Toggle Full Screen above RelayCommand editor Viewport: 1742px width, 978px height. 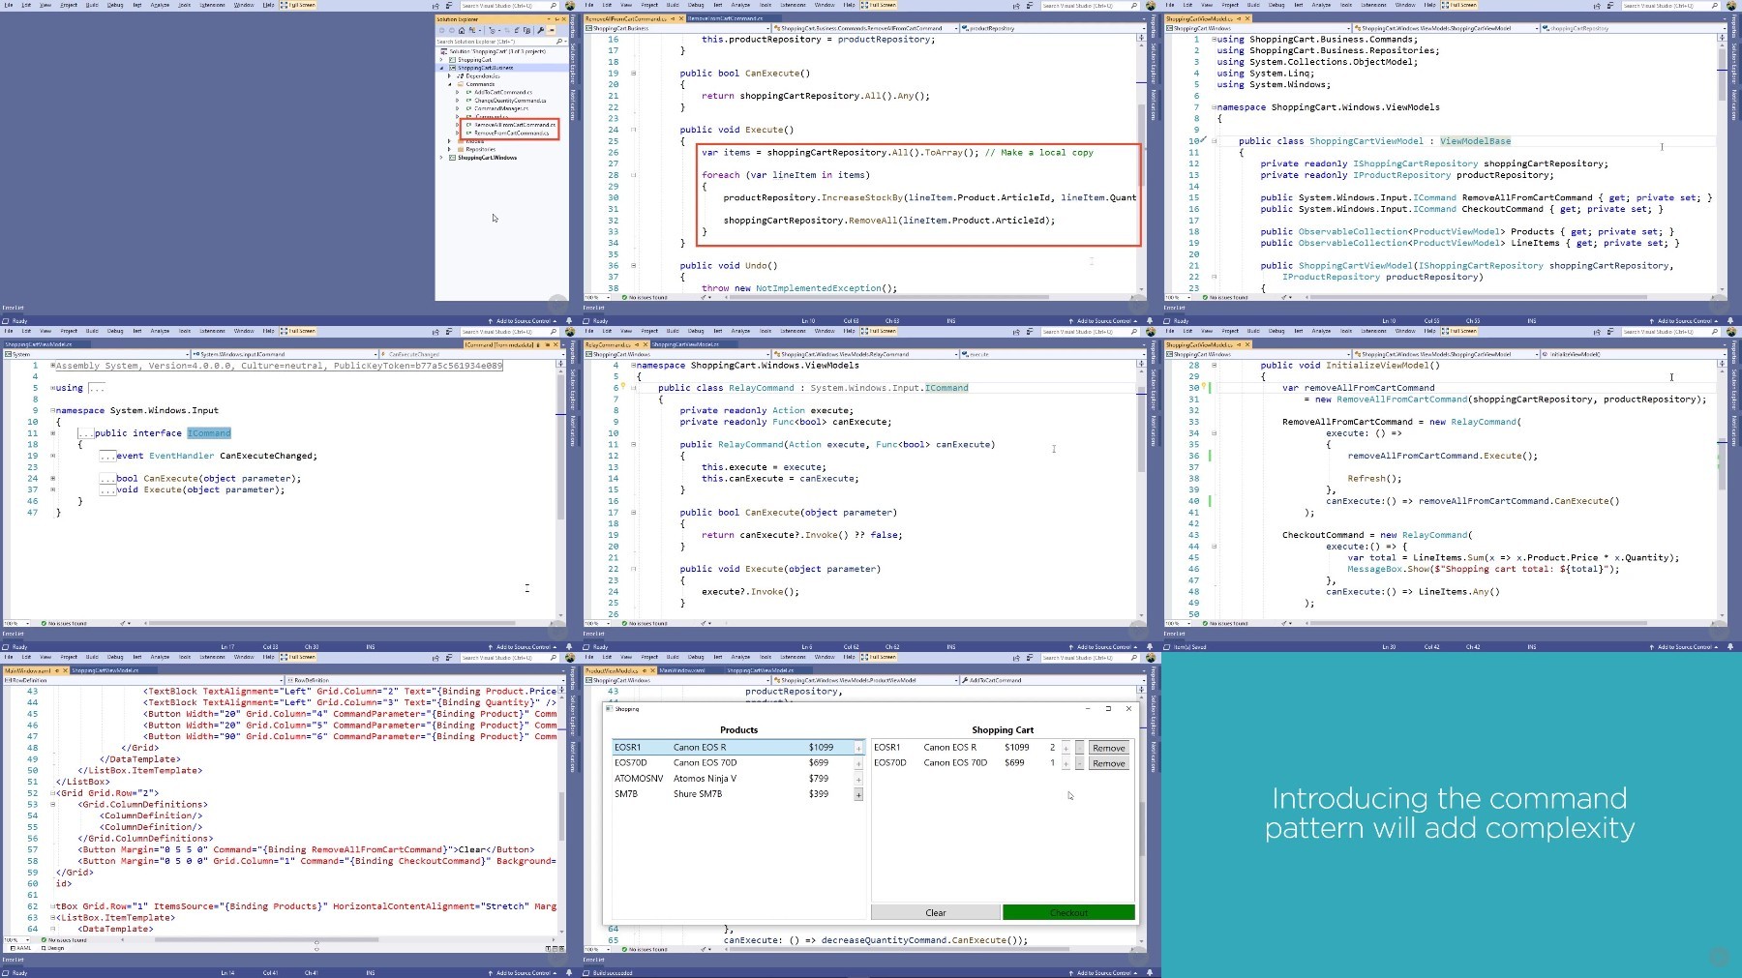click(x=879, y=331)
